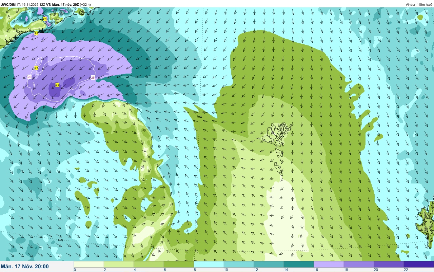Click the 12–14 m/s teal legend swatch
The height and width of the screenshot is (272, 434).
(269, 264)
